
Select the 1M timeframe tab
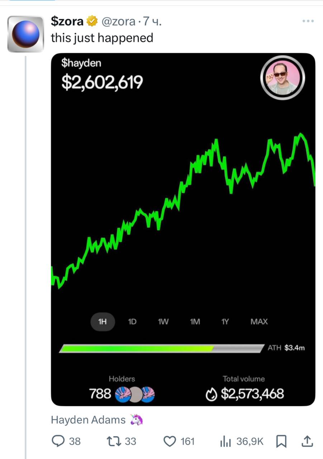(195, 322)
